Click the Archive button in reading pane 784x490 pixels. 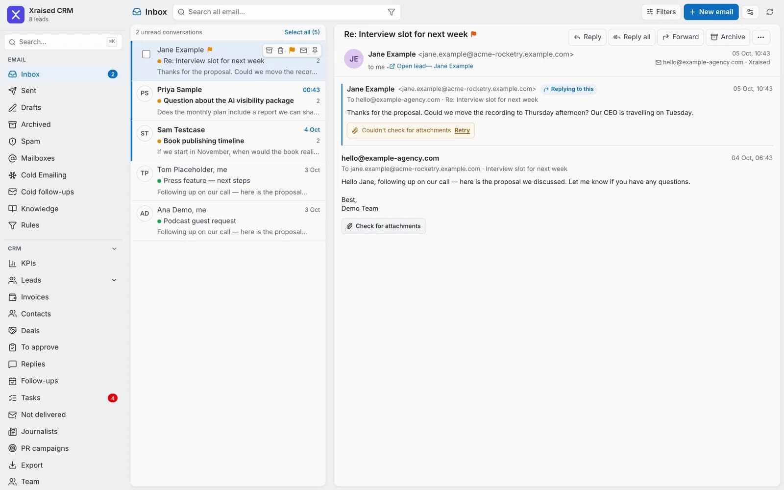coord(728,37)
